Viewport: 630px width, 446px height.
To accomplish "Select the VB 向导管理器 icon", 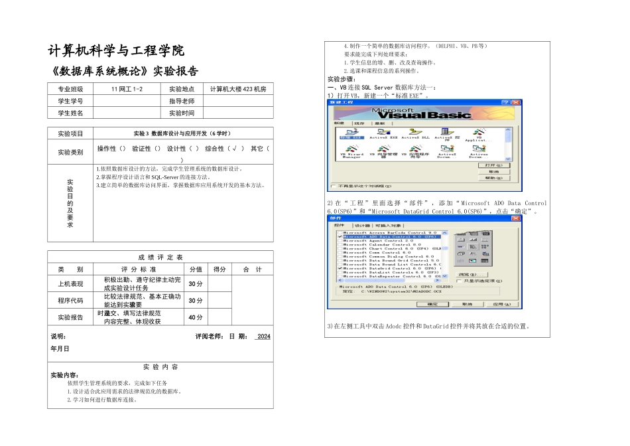I will 383,151.
